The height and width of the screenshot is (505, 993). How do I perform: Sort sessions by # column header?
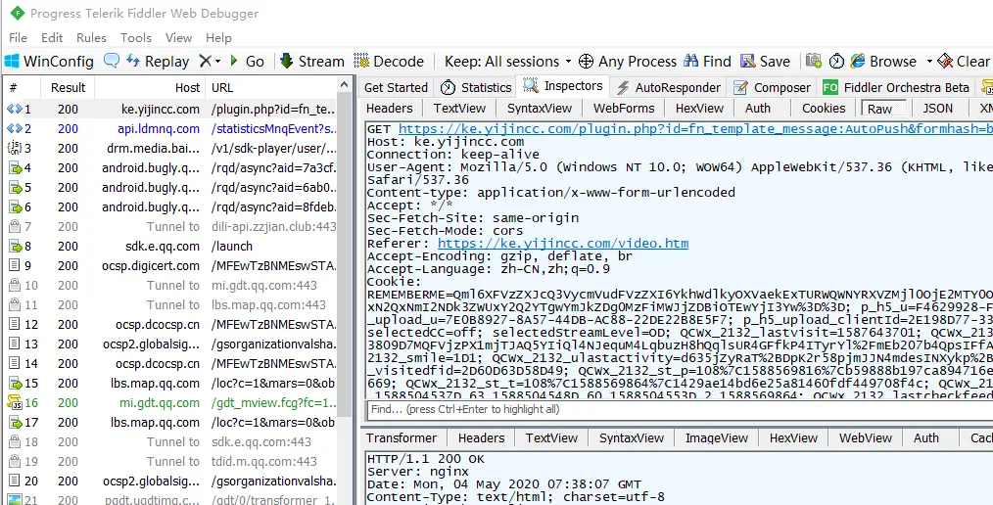tap(22, 87)
